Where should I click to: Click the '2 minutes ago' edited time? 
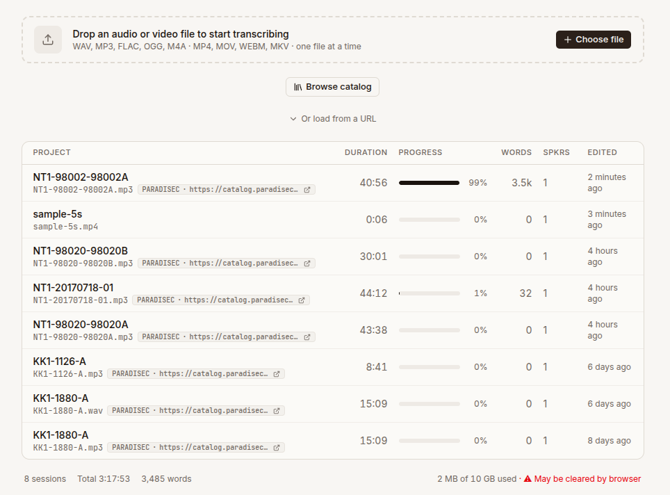tap(607, 183)
